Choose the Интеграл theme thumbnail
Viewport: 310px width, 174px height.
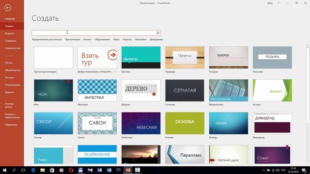pyautogui.click(x=97, y=90)
